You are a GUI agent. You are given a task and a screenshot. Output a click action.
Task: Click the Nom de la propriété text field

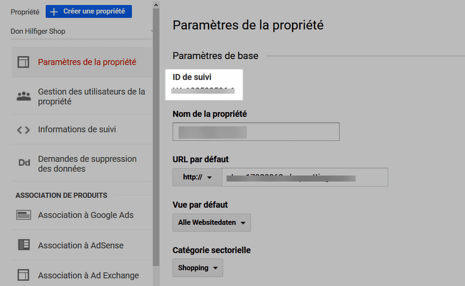coord(256,131)
